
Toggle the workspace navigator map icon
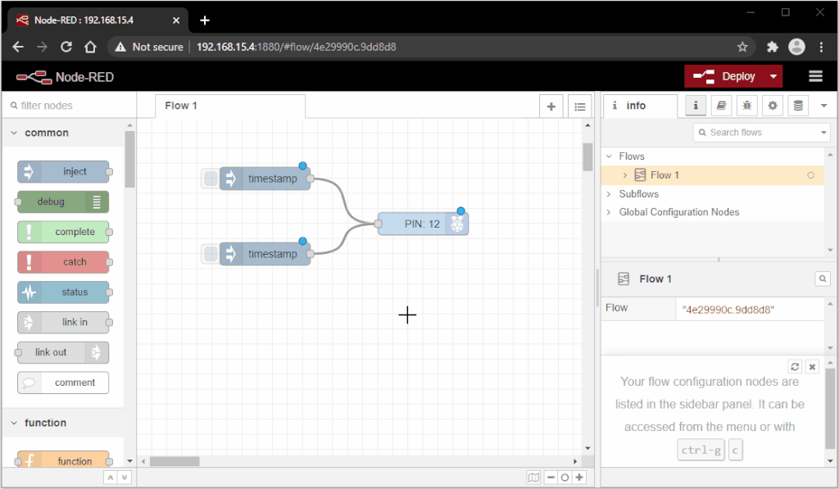(x=533, y=478)
